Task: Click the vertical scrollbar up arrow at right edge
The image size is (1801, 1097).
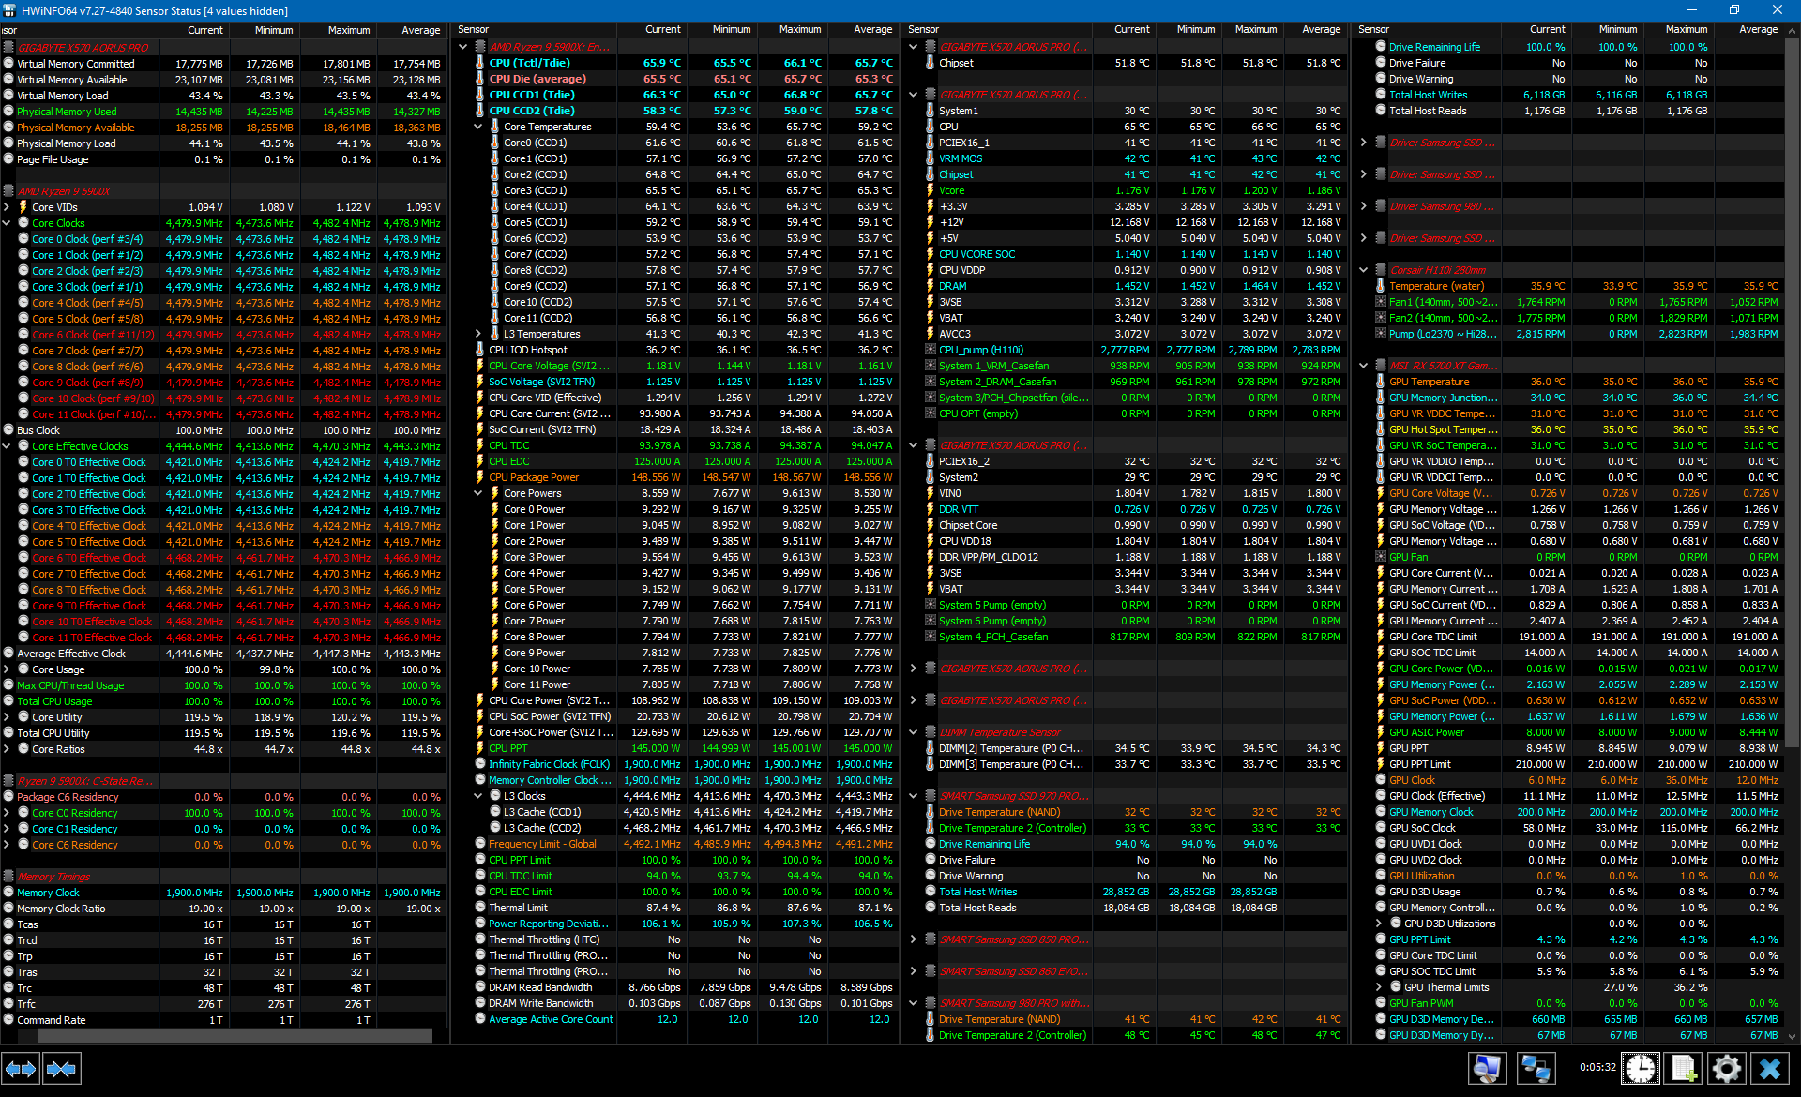Action: pos(1793,31)
